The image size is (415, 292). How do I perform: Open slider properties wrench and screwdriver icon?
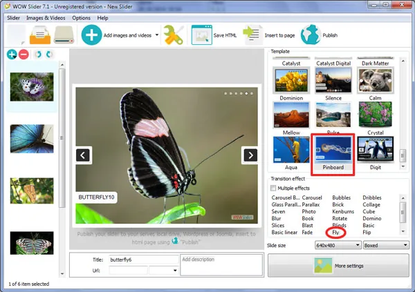click(x=174, y=35)
